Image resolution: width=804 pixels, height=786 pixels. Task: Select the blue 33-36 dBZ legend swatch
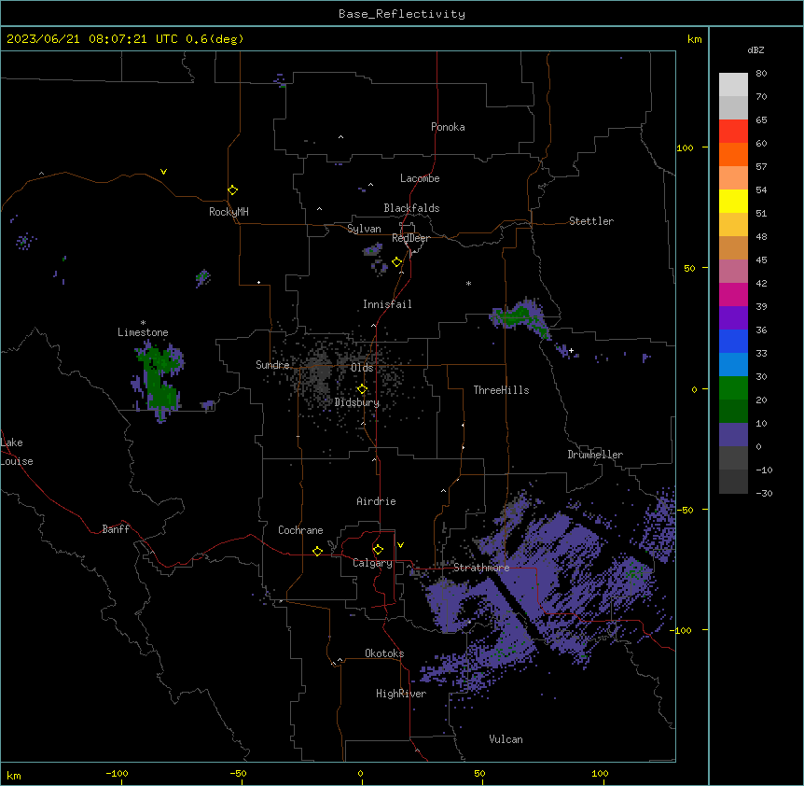click(733, 341)
